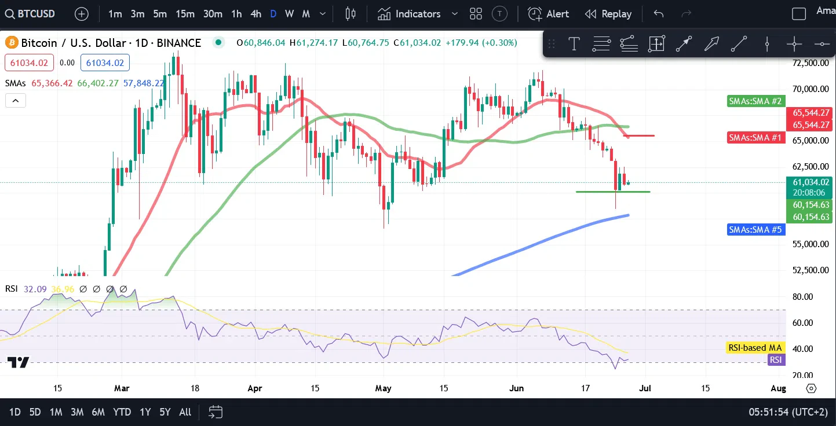Create an Alert with the clock icon
This screenshot has width=836, height=426.
pyautogui.click(x=548, y=14)
